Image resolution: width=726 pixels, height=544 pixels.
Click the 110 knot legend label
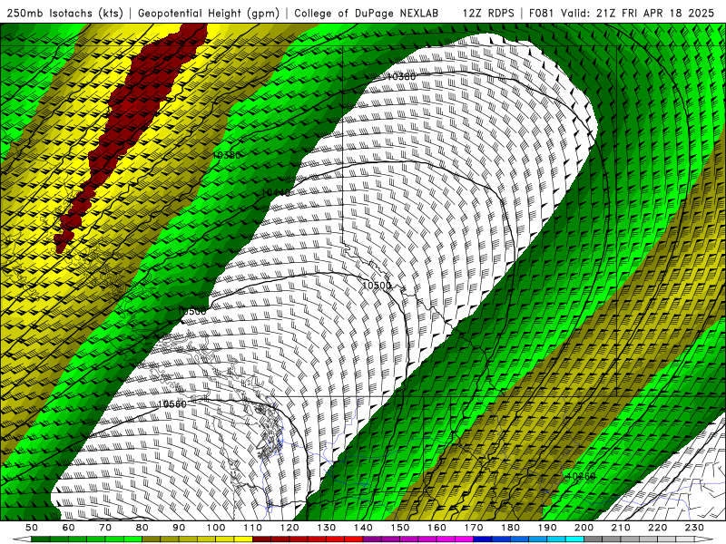253,528
